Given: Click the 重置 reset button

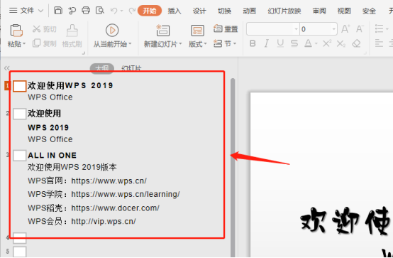Looking at the screenshot, I should (x=226, y=29).
